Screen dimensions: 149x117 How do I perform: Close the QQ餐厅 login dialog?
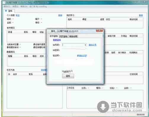(99, 31)
